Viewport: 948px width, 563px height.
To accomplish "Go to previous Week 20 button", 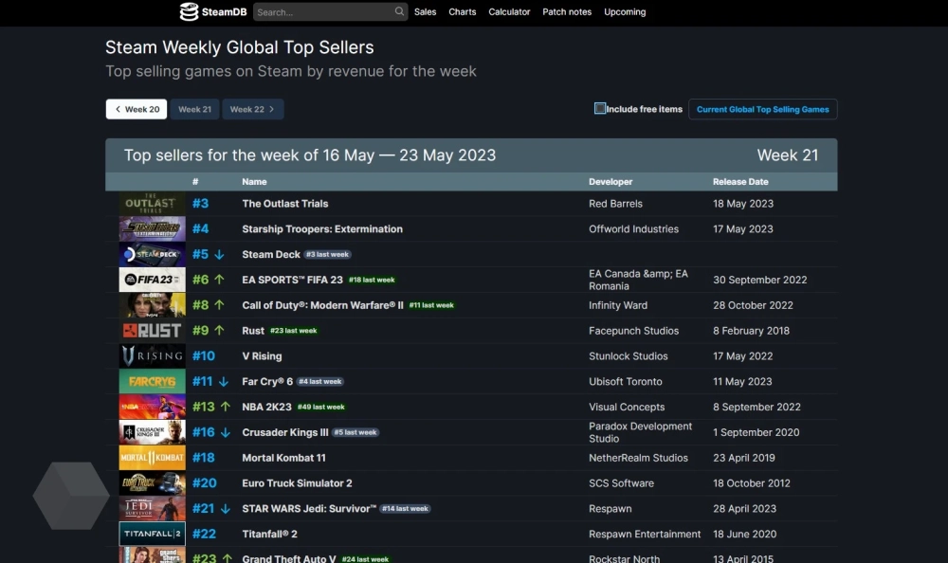I will coord(137,110).
